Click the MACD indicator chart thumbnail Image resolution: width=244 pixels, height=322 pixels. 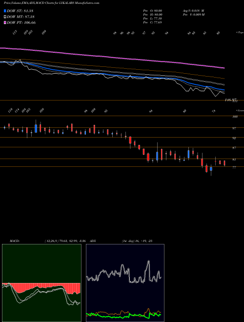point(41,283)
